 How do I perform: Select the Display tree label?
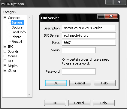13,66
